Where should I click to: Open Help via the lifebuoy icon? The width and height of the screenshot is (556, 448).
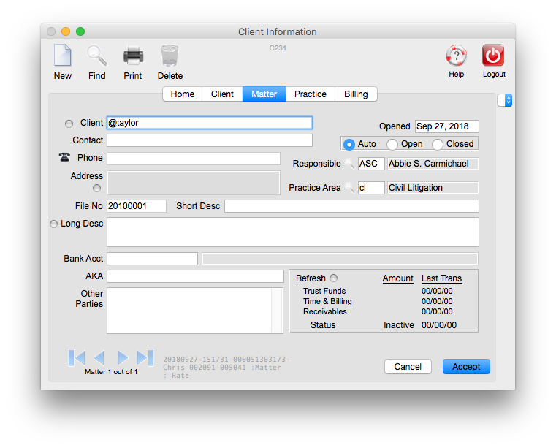pos(456,56)
